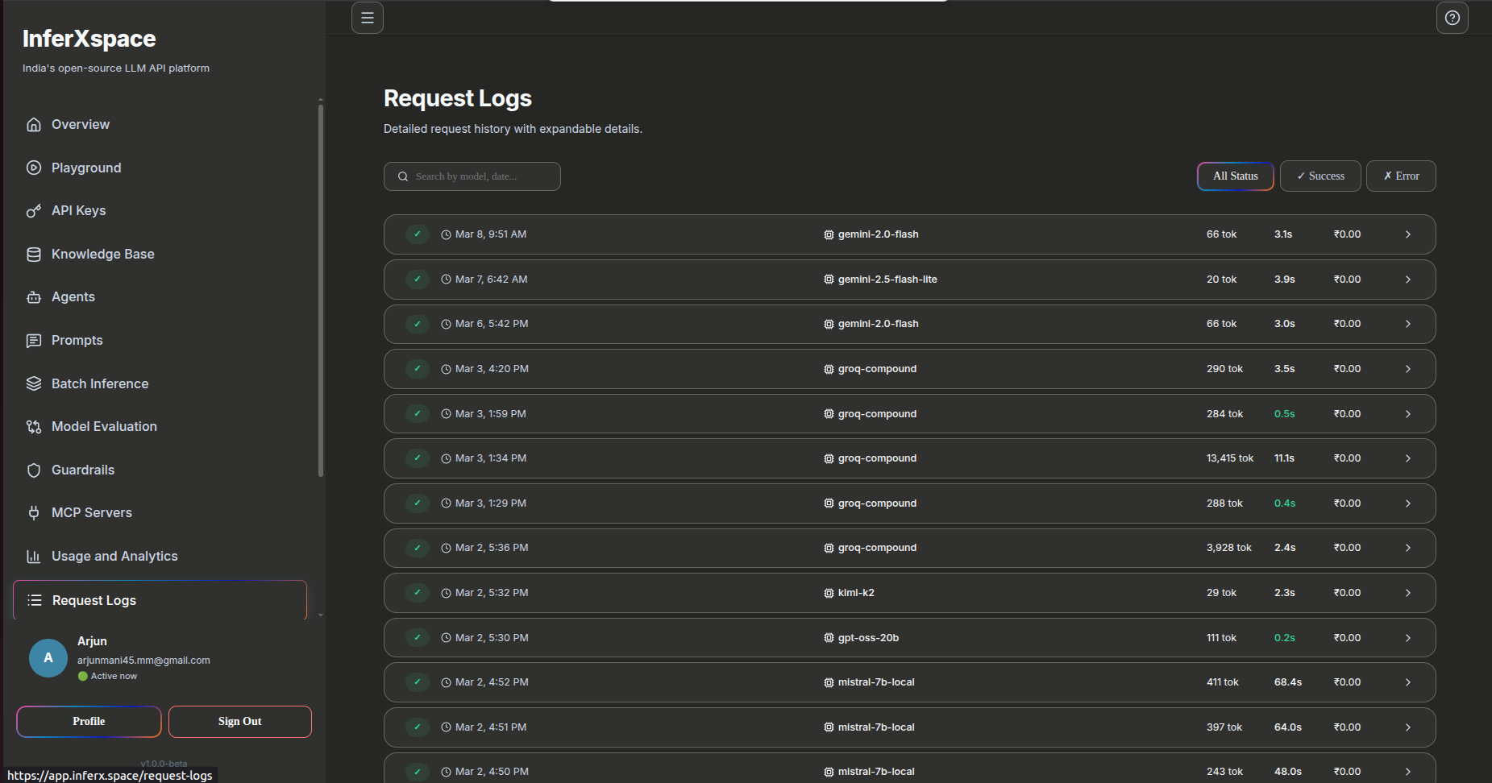Click the API Keys key icon

pos(34,211)
